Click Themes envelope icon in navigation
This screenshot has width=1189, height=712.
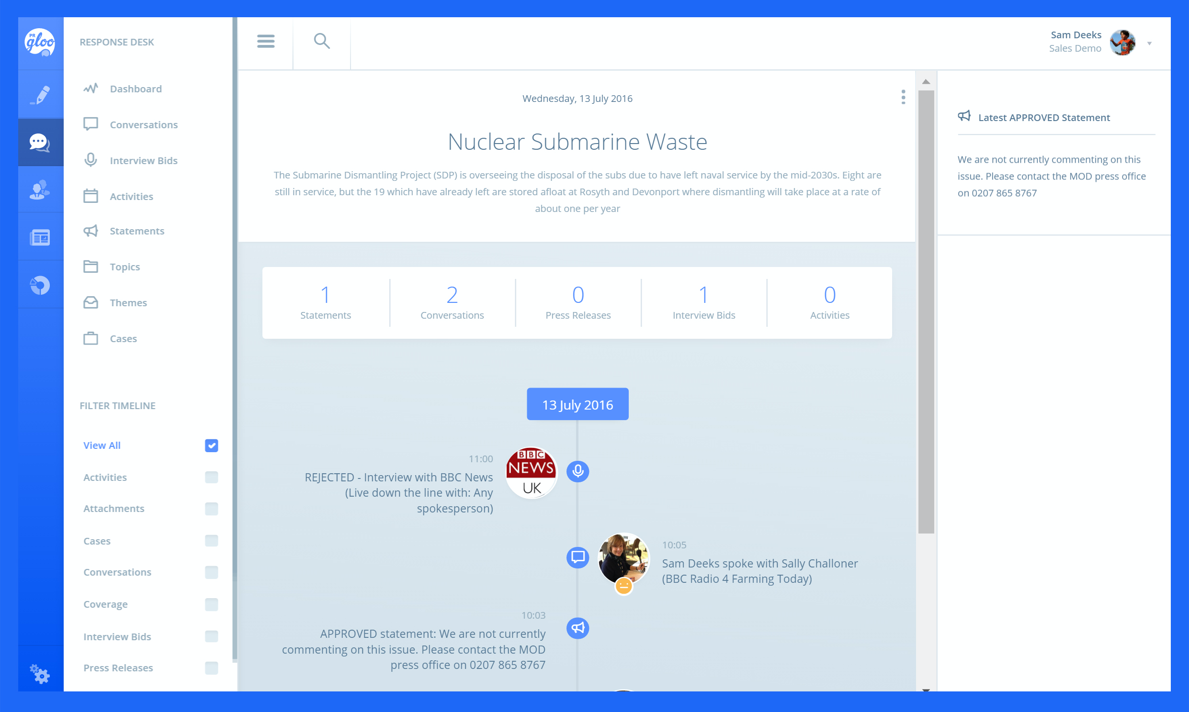point(91,302)
